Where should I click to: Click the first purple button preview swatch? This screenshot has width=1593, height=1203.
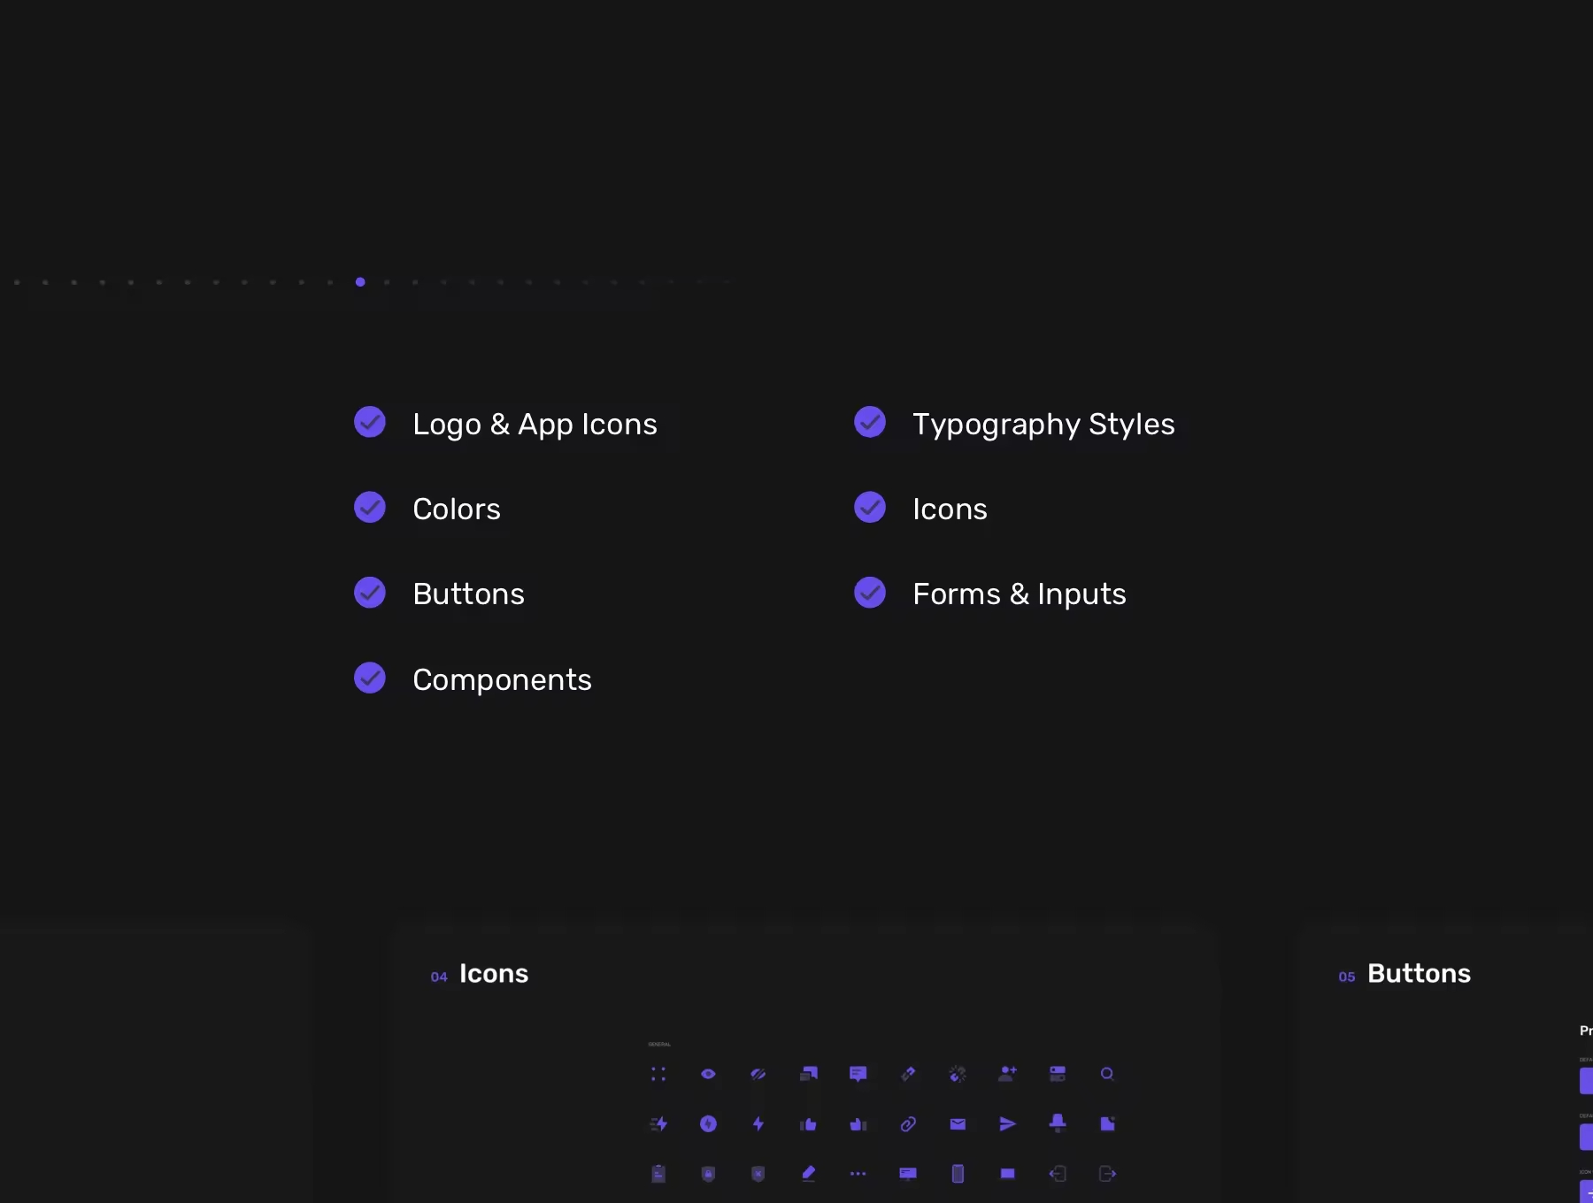[x=1586, y=1080]
